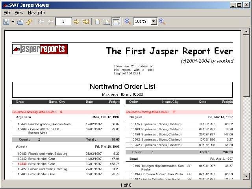The height and width of the screenshot is (189, 252).
Task: Open the save format dropdown arrow
Action: pos(13,22)
